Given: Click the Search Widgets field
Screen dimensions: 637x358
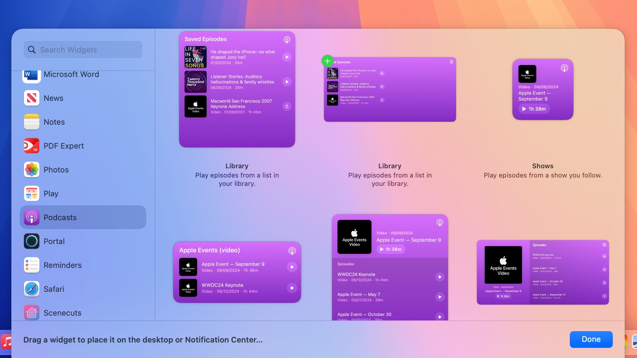Looking at the screenshot, I should 83,50.
